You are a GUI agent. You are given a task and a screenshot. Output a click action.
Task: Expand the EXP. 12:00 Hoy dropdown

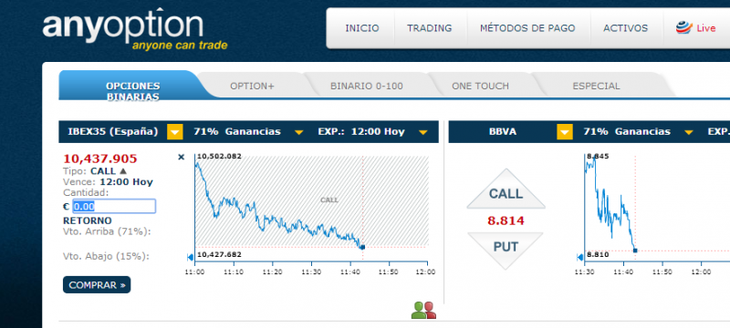coord(422,132)
